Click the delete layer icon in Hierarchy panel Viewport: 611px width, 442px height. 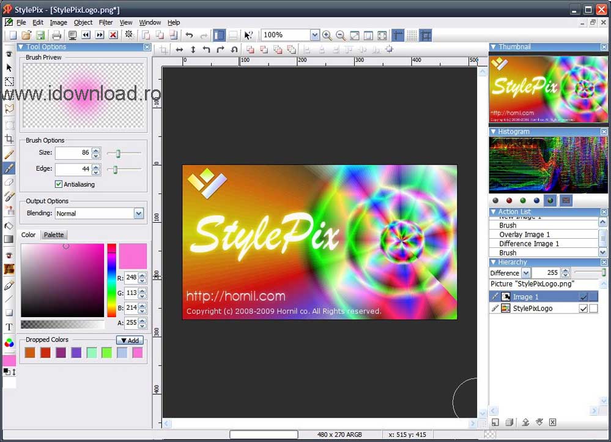(552, 422)
